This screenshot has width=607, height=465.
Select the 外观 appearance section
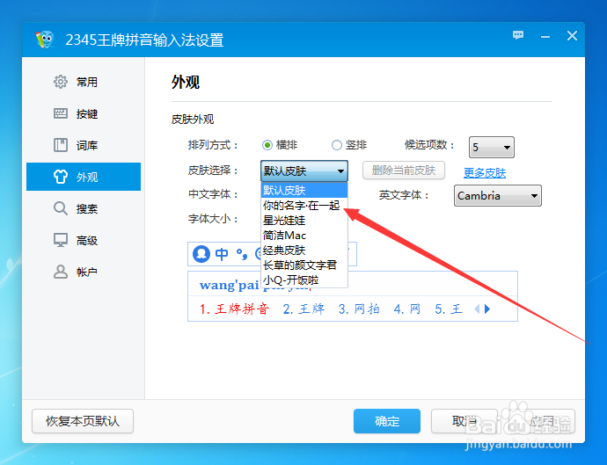[x=84, y=177]
